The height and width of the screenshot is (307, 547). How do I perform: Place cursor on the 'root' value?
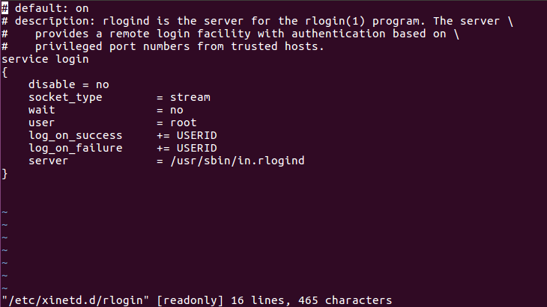[184, 123]
